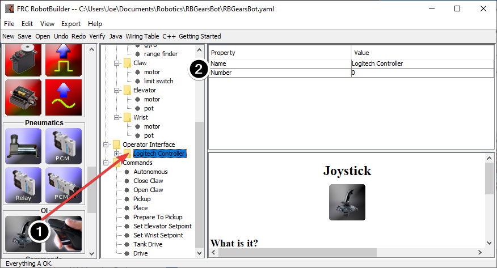Select the joystick button icon in OI
This screenshot has height=268, width=497.
64,234
